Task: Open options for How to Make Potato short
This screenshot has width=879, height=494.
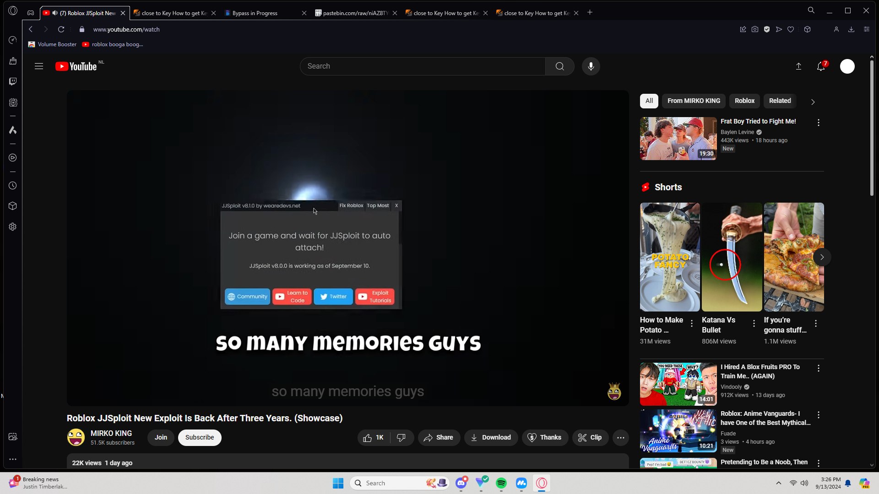Action: [x=692, y=323]
